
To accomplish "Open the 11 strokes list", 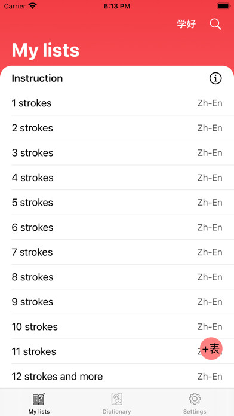I will 117,351.
